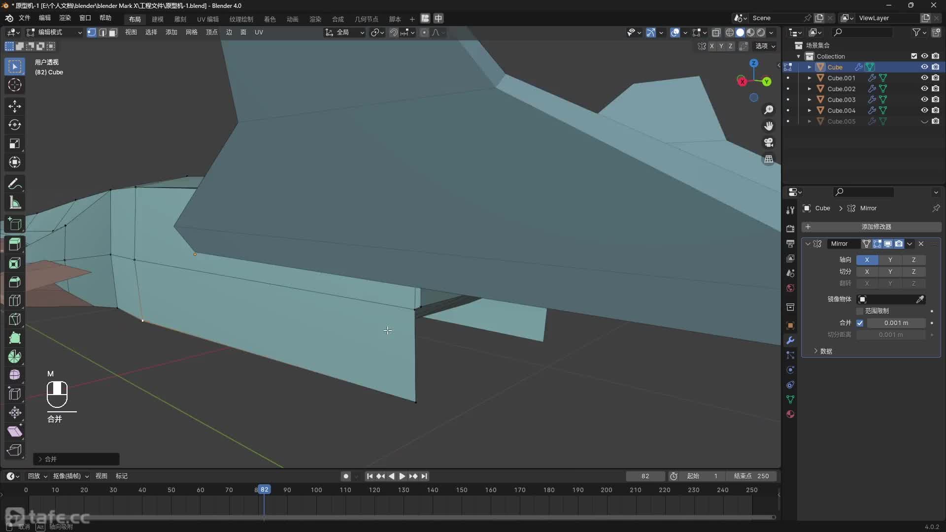Select the Bevel tool
This screenshot has width=946, height=532.
[14, 282]
